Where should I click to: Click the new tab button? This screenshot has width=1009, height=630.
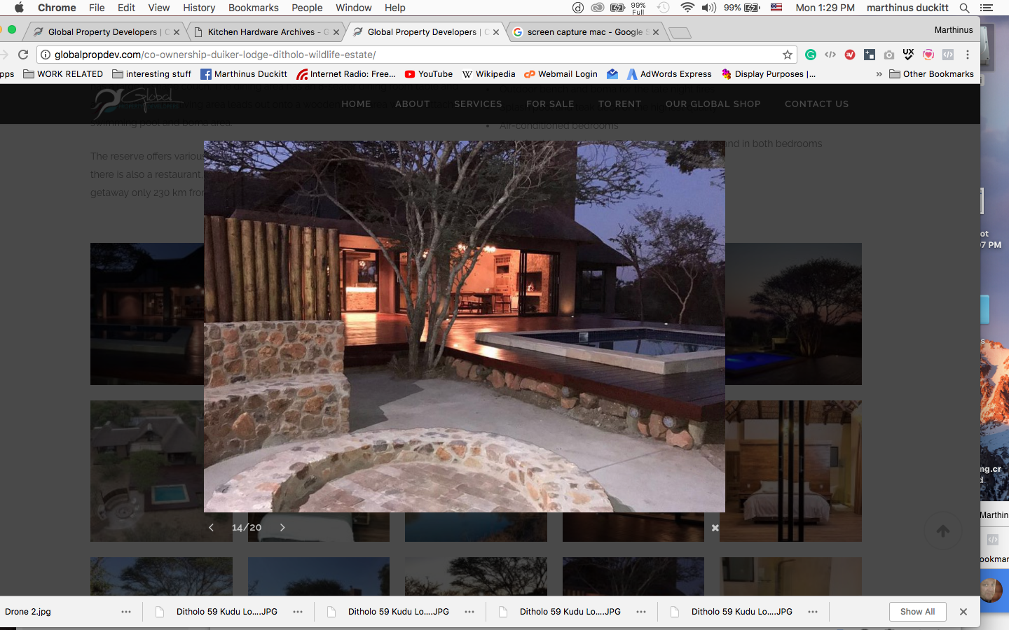680,32
